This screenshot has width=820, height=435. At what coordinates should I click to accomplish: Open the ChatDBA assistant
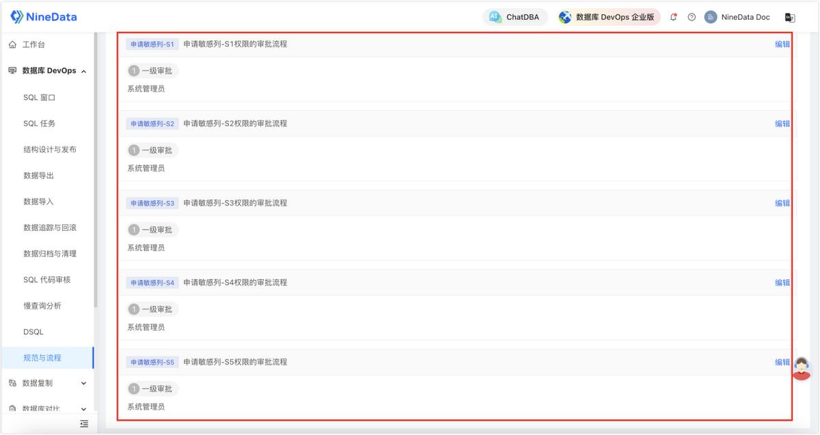[515, 17]
